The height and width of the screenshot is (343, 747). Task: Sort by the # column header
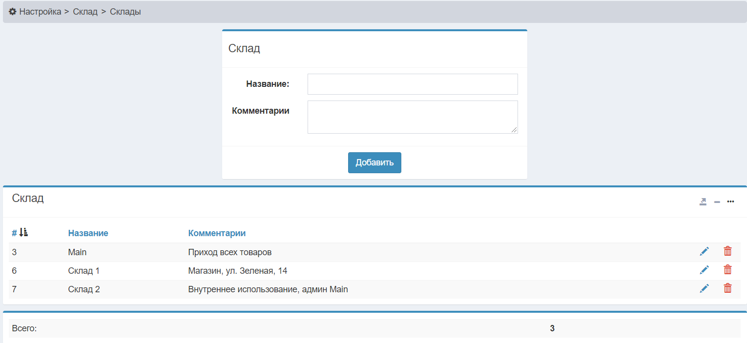[x=14, y=233]
